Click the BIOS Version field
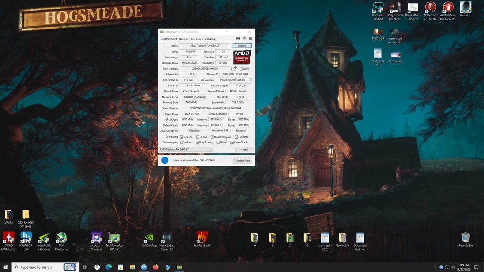 coord(205,69)
